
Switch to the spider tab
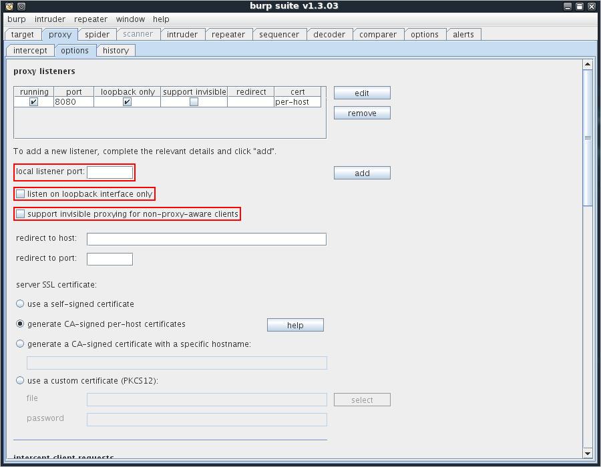[97, 35]
